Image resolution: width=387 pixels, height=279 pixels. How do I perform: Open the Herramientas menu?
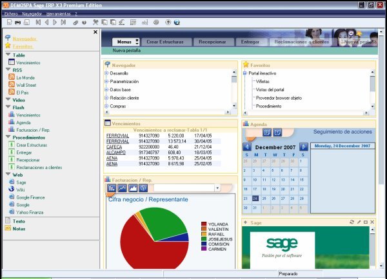[59, 14]
